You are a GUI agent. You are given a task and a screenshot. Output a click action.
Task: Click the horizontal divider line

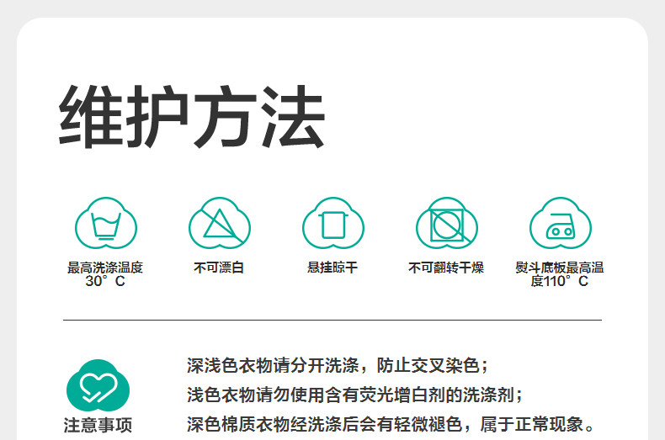pos(332,320)
